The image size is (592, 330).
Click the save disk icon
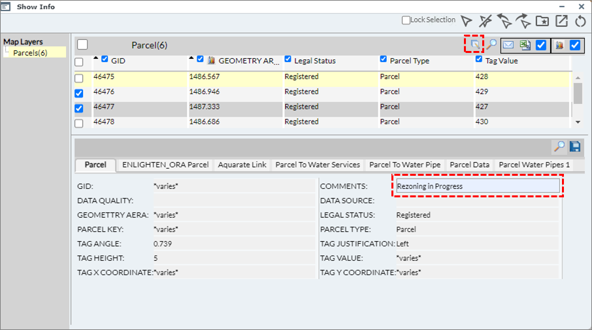(575, 146)
